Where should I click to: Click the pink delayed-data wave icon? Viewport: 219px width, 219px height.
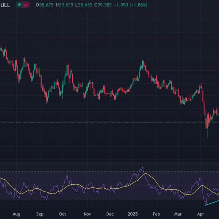(x=26, y=5)
